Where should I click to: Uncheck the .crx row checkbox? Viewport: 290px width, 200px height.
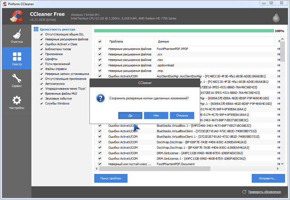100,54
